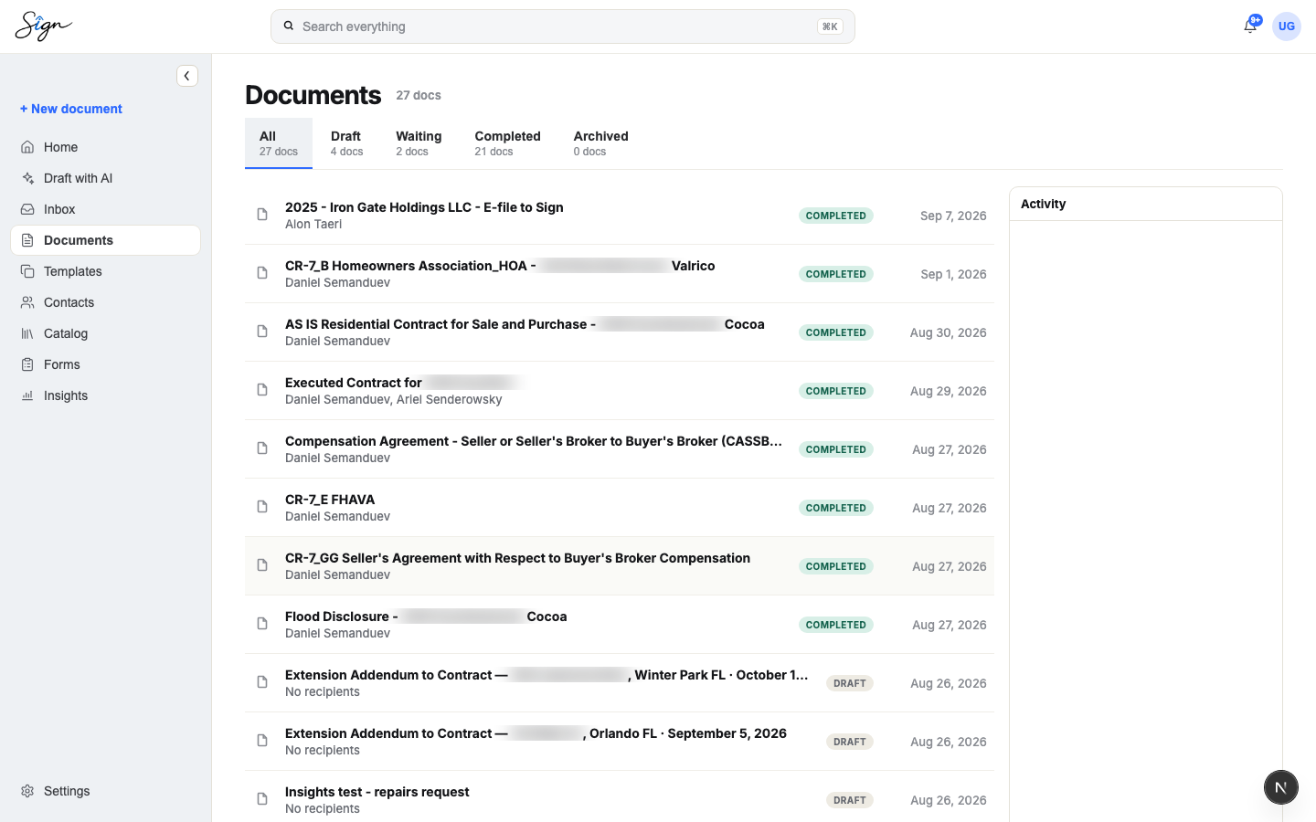This screenshot has width=1316, height=822.
Task: Open Inbox from the sidebar
Action: [x=105, y=209]
